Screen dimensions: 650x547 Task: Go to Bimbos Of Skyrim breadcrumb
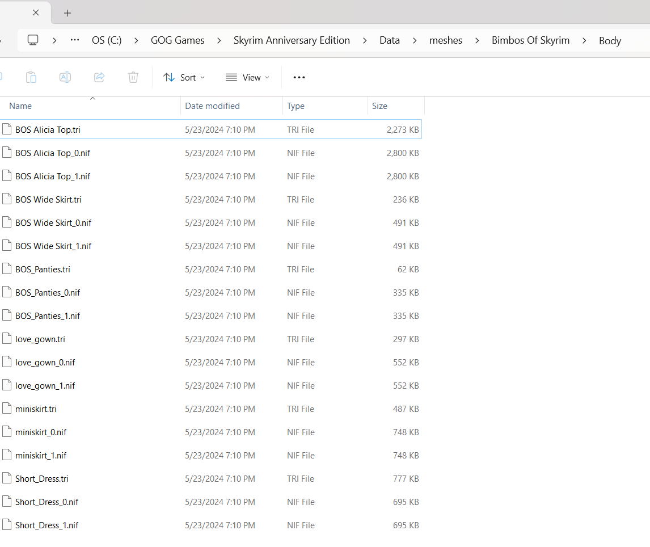531,40
